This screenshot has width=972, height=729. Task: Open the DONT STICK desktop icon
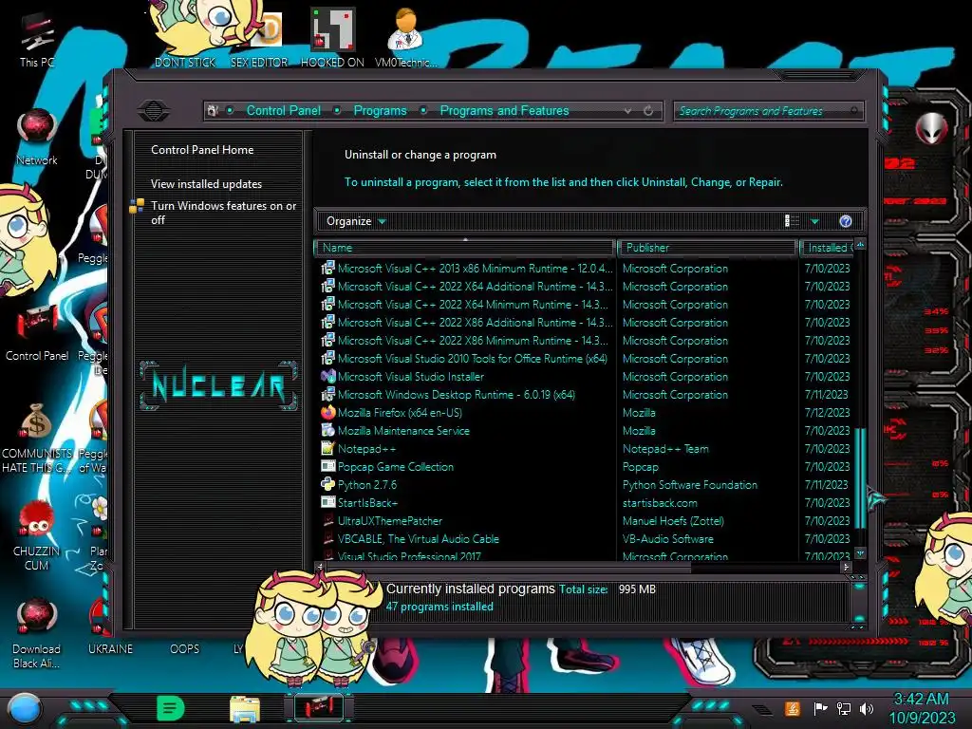(185, 34)
